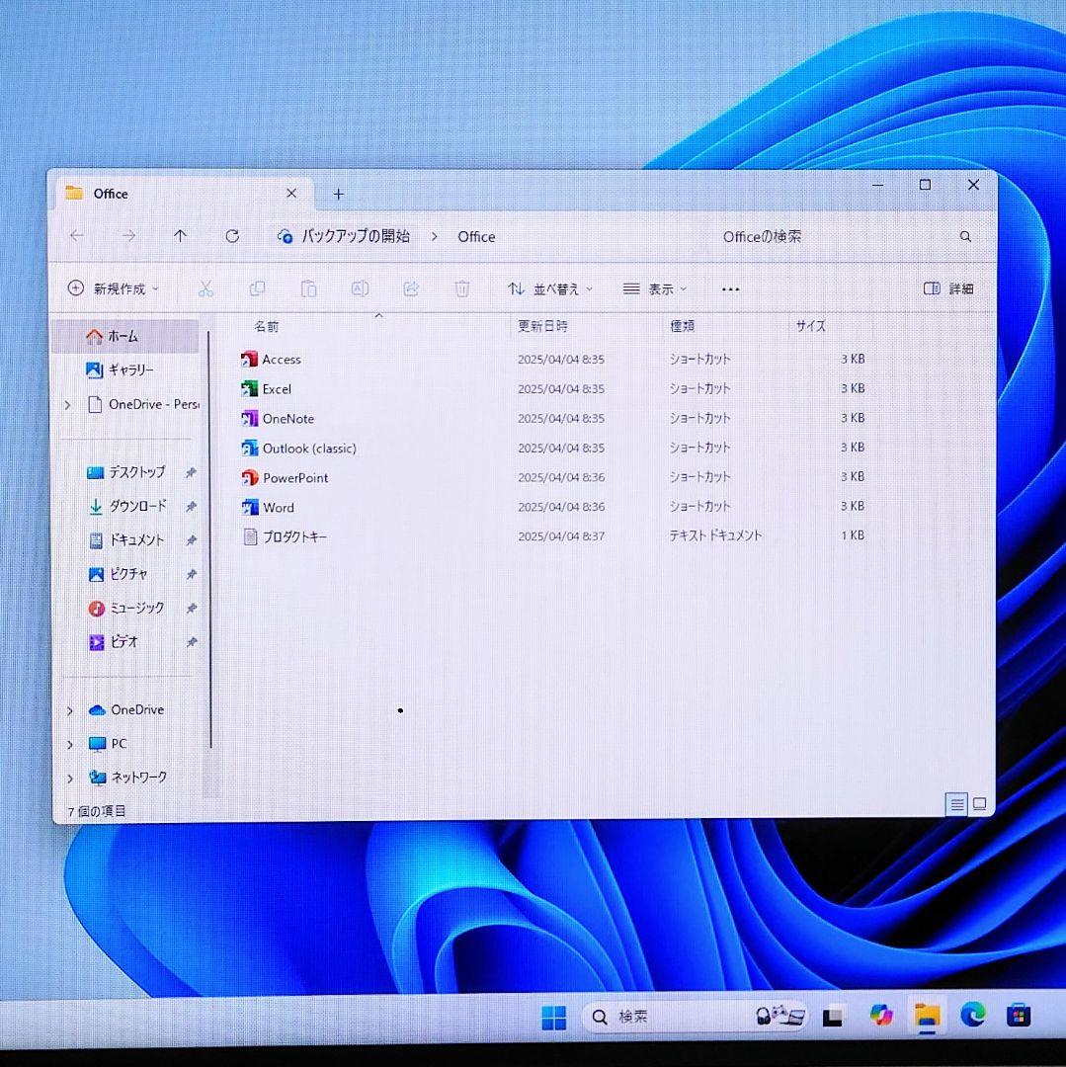Viewport: 1066px width, 1067px height.
Task: Open Microsoft Edge from the taskbar
Action: (973, 1016)
